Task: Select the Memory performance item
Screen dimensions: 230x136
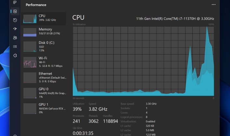Action: pos(44,32)
